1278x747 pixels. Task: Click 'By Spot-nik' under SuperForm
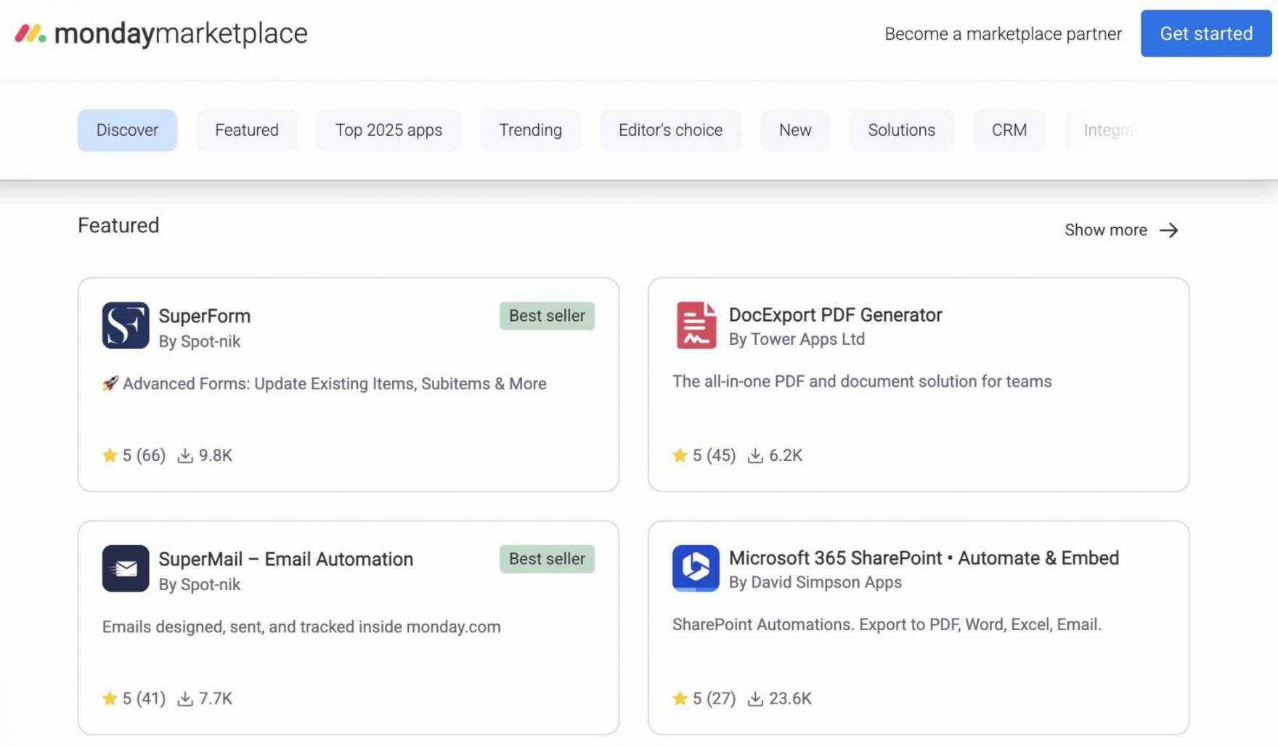click(x=200, y=341)
